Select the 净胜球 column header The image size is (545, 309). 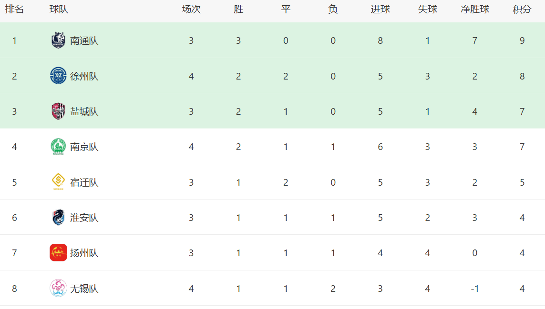point(474,10)
